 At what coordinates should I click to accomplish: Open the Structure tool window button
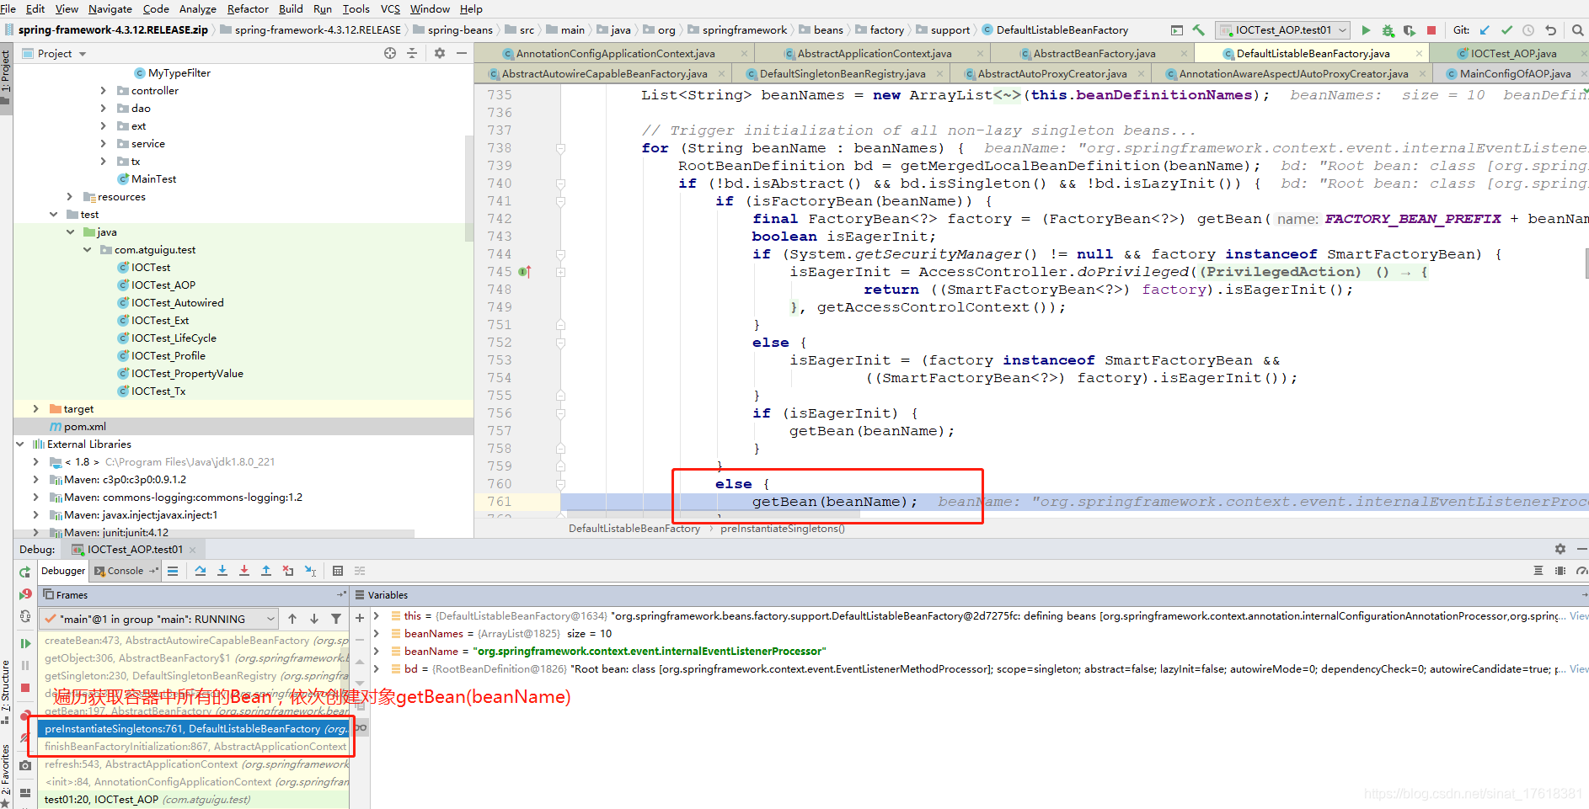(6, 692)
